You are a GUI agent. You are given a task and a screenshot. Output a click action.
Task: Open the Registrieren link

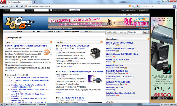[143, 10]
